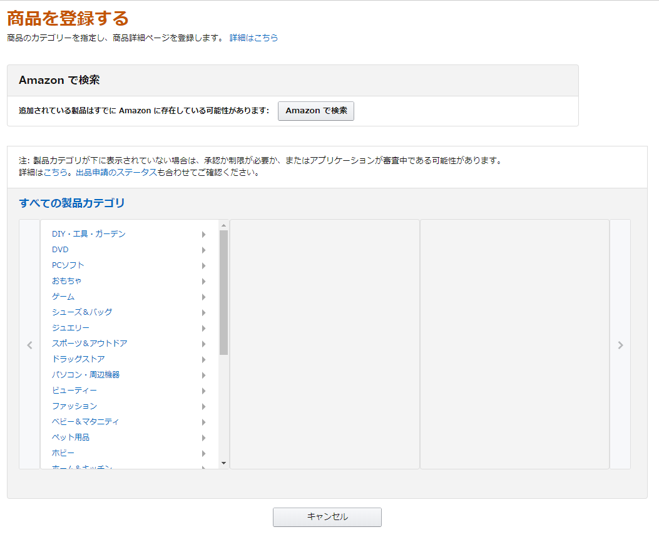The image size is (659, 537).
Task: Open the 出品申請のステータス link
Action: pyautogui.click(x=116, y=173)
